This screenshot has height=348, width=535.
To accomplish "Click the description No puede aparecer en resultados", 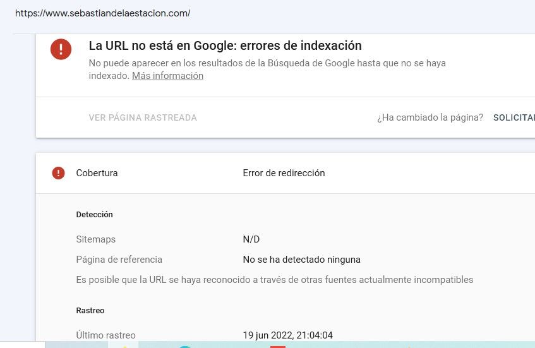I will tap(267, 69).
